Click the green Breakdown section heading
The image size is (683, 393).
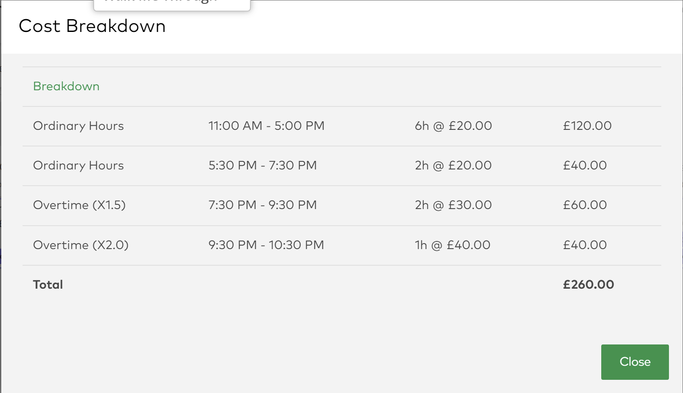coord(66,86)
